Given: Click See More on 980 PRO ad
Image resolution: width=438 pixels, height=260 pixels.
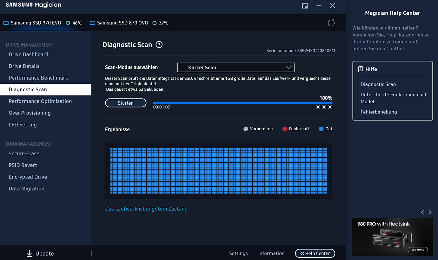Looking at the screenshot, I should [418, 250].
